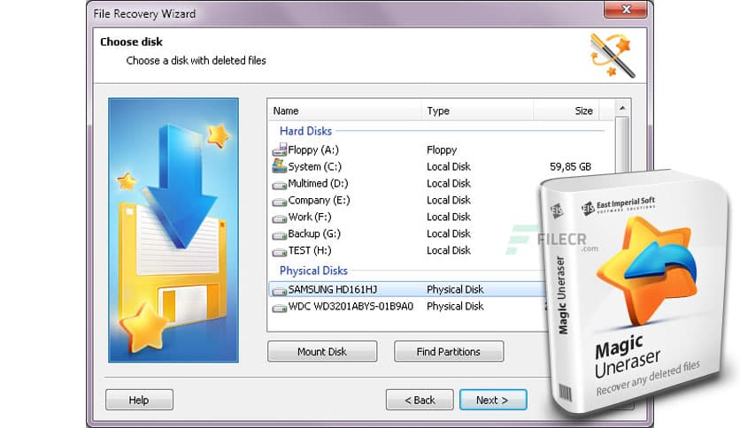
Task: Click the Backup (G:) drive icon
Action: click(280, 235)
